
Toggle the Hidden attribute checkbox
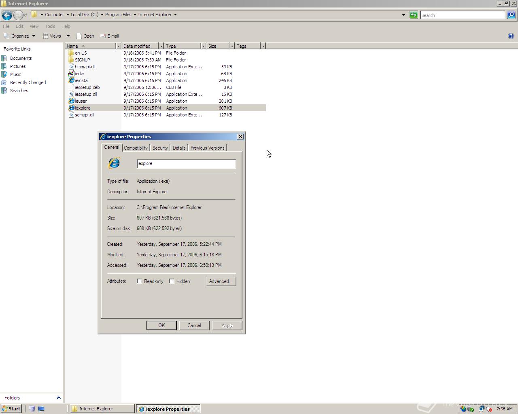(172, 281)
